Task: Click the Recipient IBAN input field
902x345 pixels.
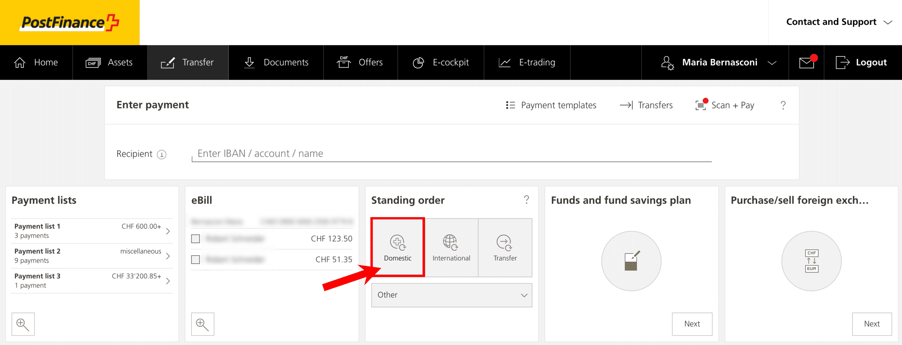Action: [x=452, y=154]
